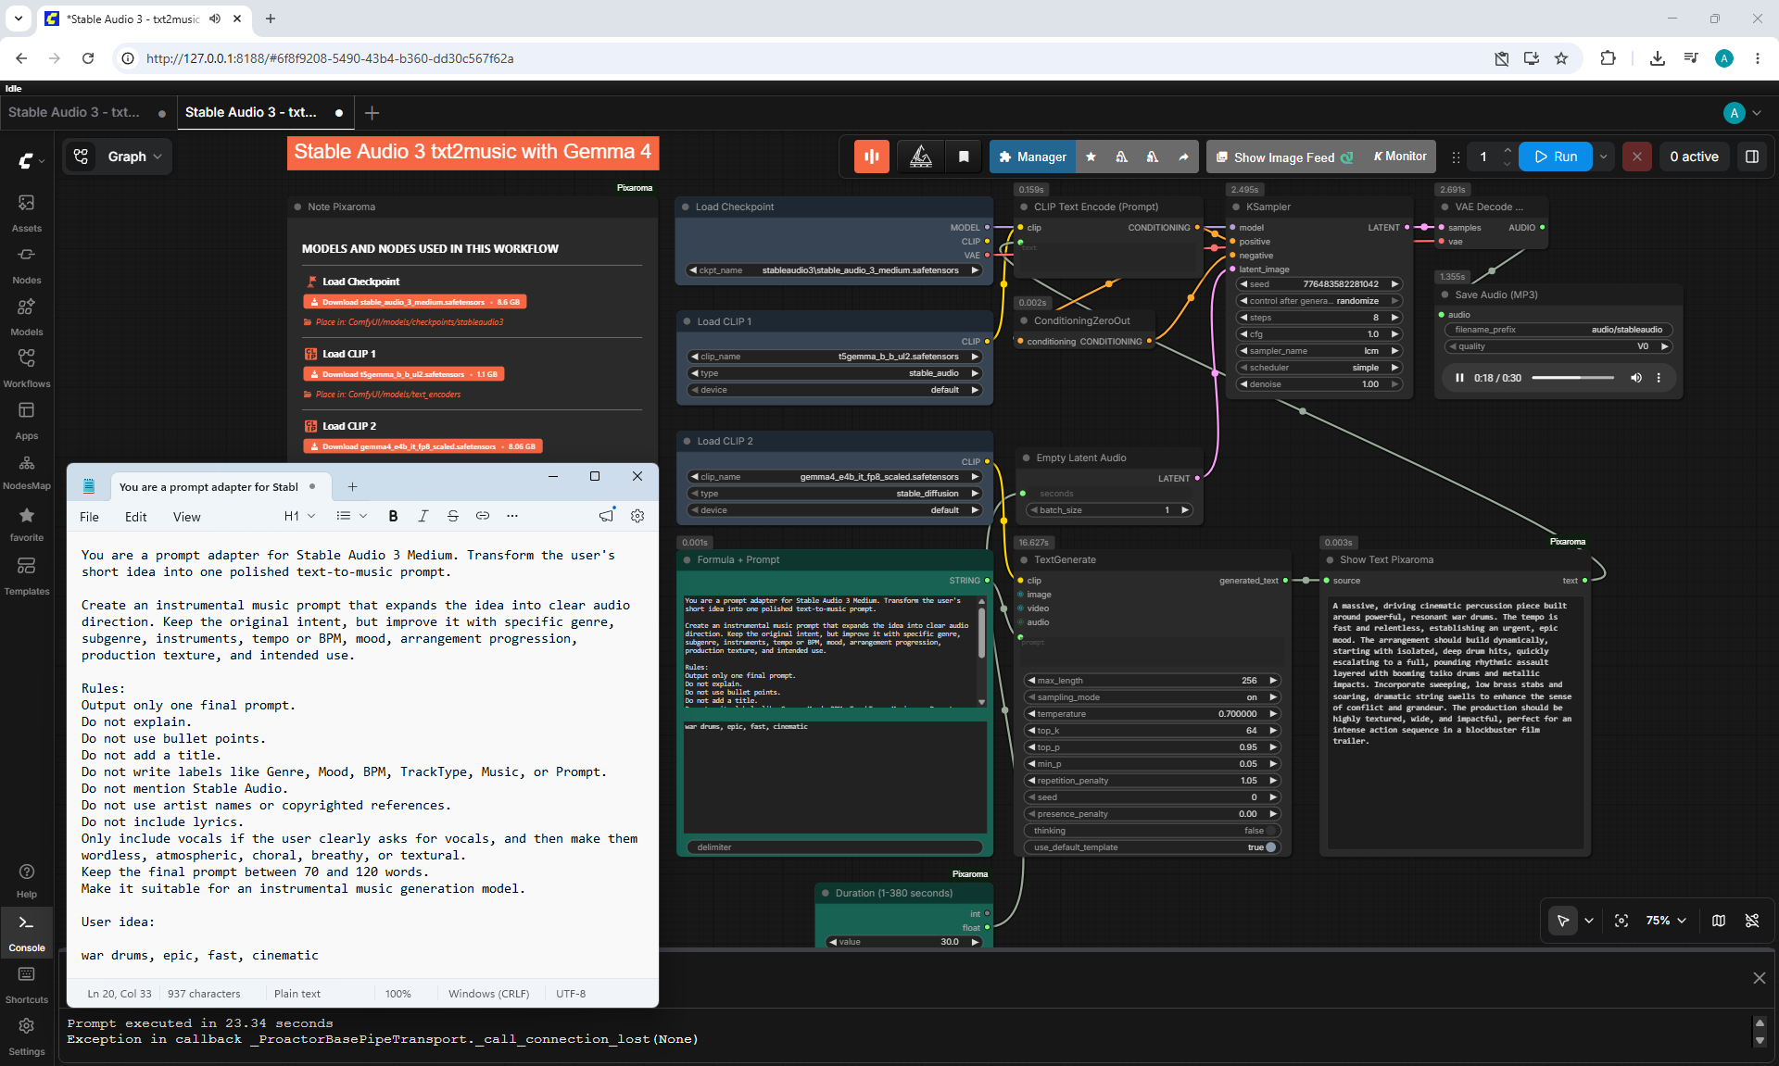
Task: Click the star icon next to Manager
Action: coord(1091,157)
